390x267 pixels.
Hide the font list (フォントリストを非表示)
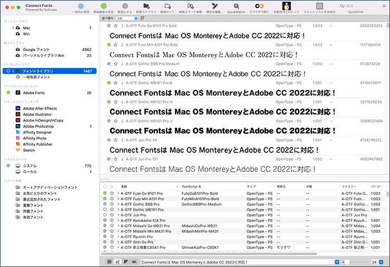(x=320, y=6)
